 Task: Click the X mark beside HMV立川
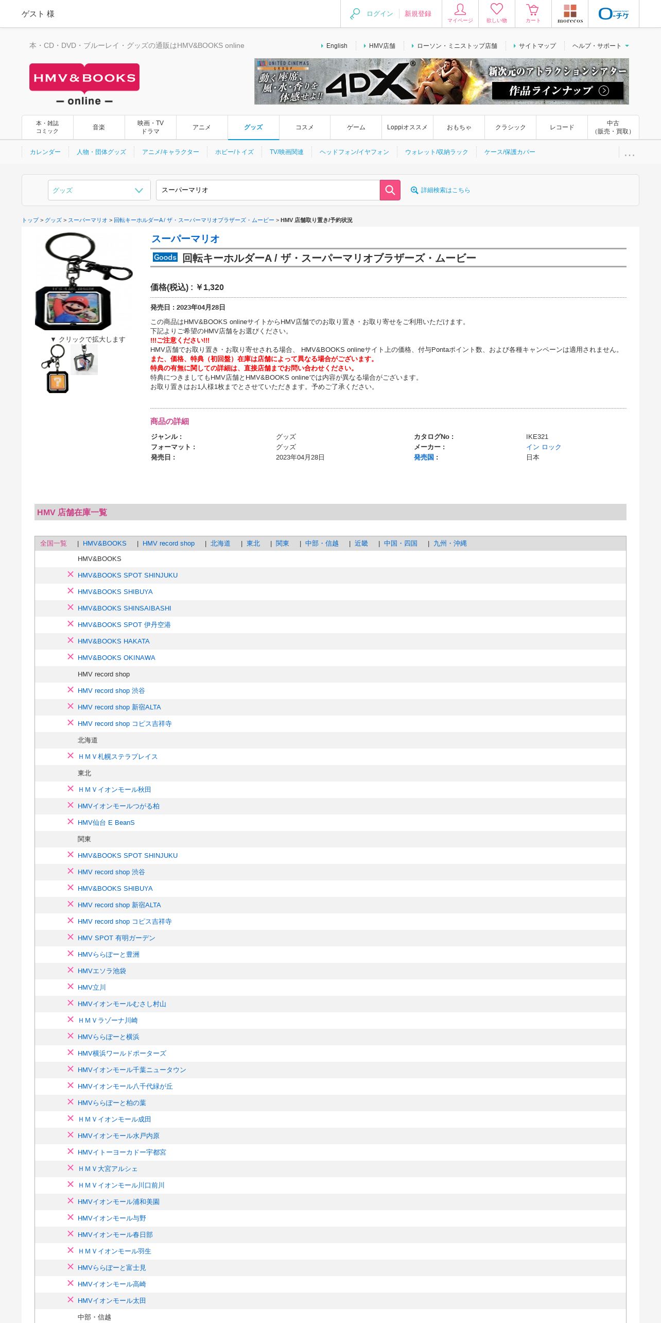(x=71, y=987)
